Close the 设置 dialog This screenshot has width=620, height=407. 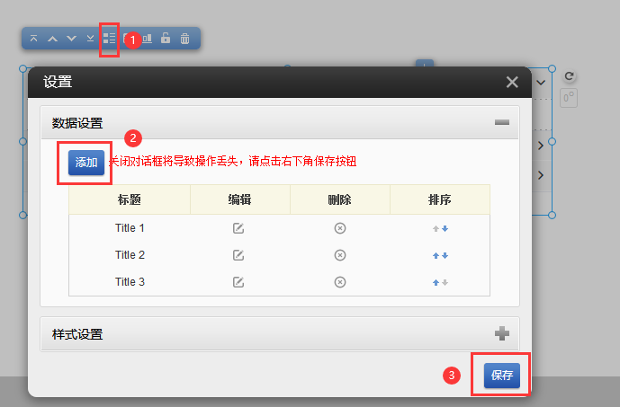pos(512,82)
